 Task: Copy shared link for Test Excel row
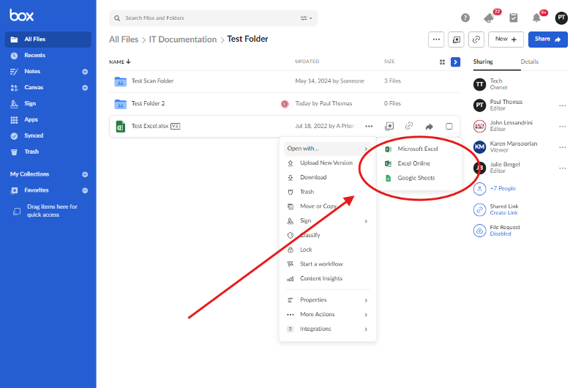(x=409, y=126)
